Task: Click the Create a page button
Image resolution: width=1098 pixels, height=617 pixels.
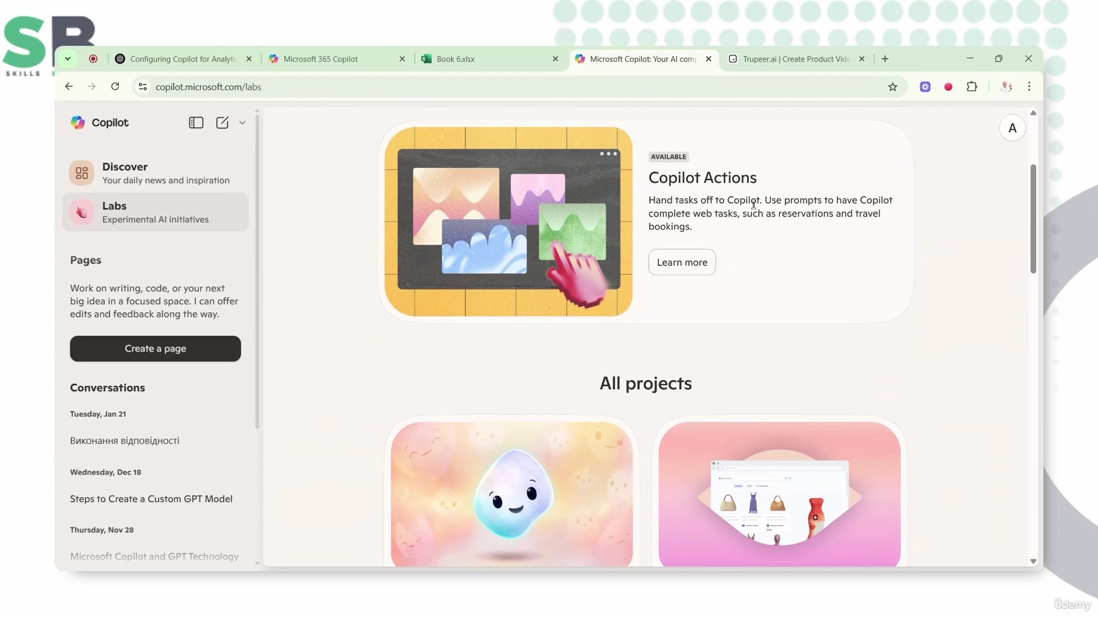Action: [155, 348]
